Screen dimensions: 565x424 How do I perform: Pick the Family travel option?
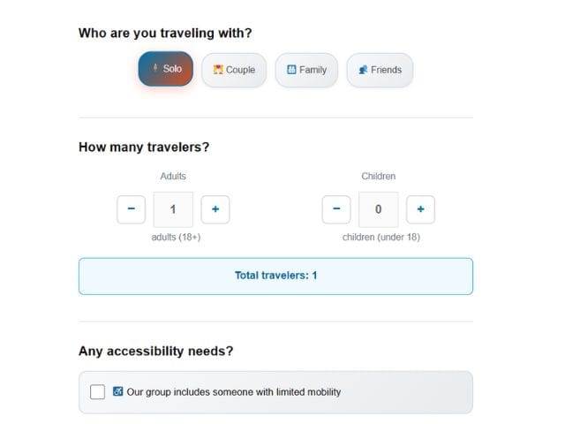point(306,70)
